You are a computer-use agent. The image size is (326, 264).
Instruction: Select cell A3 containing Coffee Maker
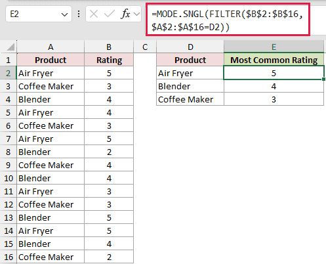coord(51,86)
